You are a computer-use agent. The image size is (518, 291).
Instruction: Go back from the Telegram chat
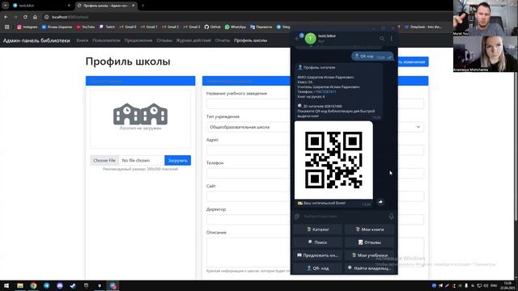297,39
